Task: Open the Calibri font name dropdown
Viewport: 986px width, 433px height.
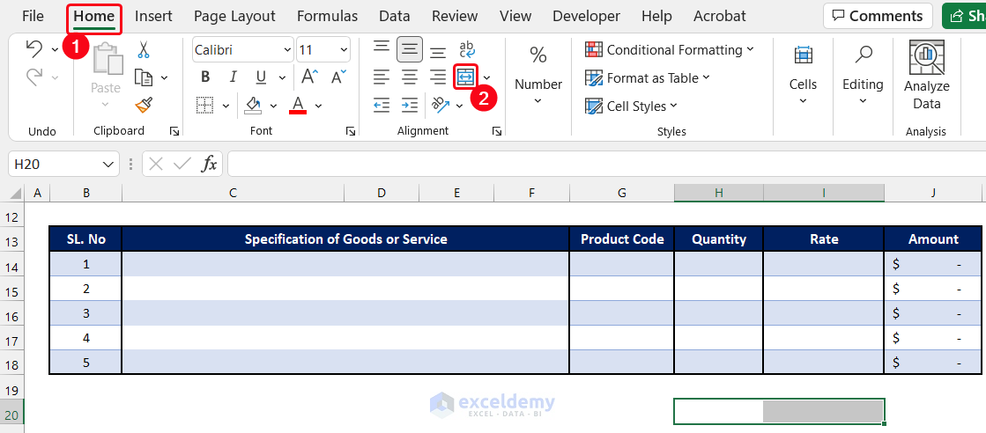Action: click(x=243, y=50)
